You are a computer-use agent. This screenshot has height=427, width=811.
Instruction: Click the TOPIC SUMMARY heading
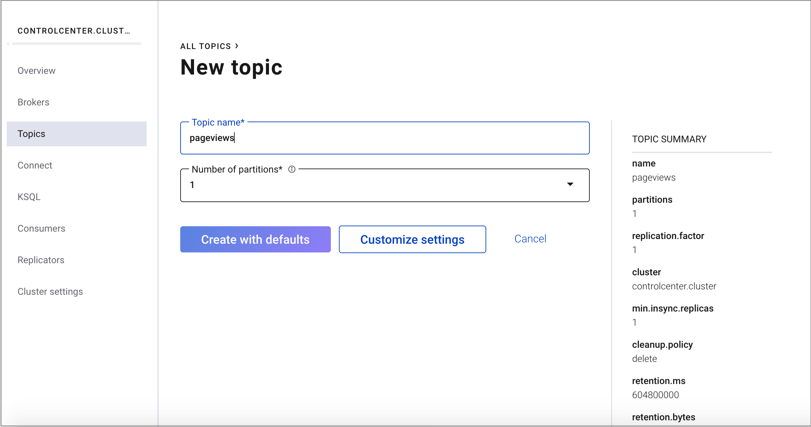point(669,139)
